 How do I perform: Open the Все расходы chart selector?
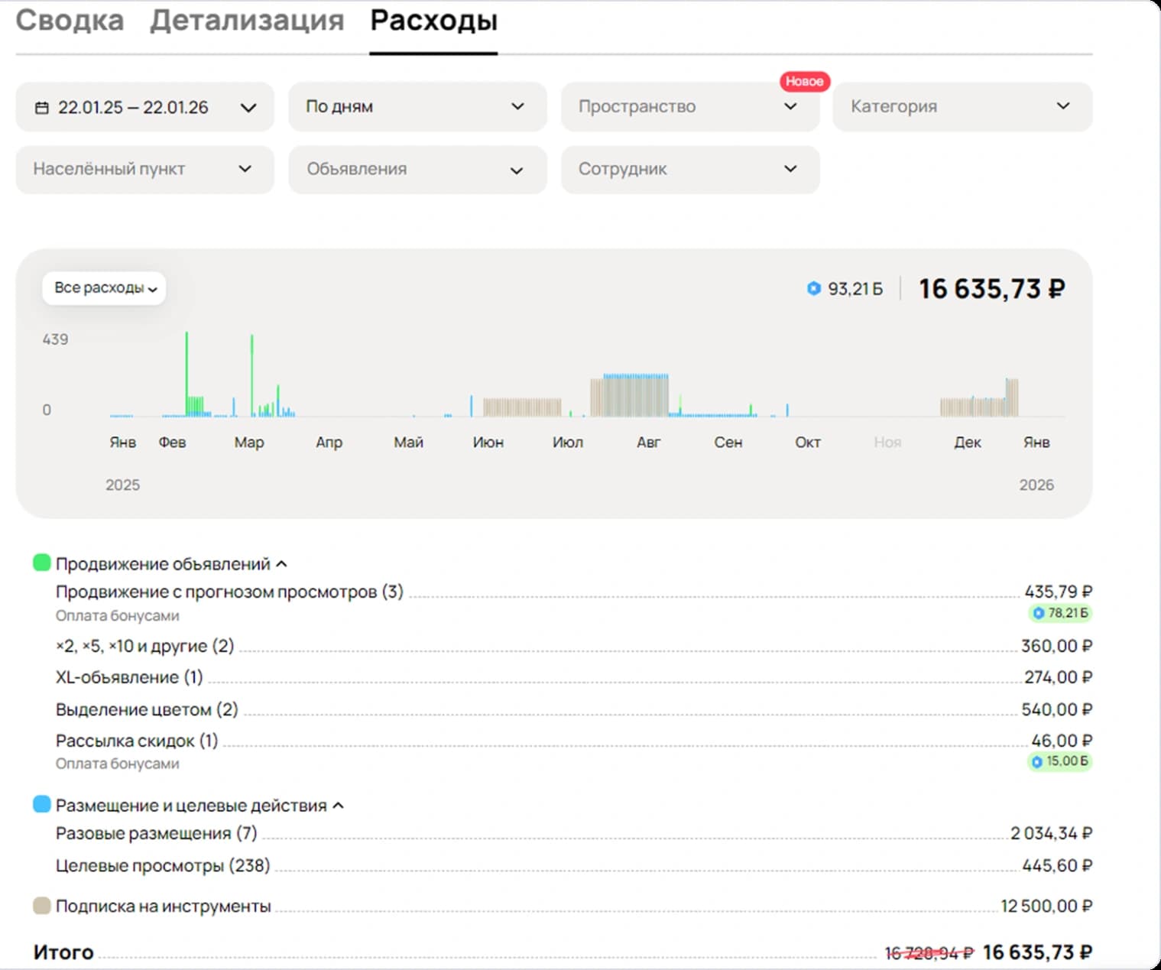tap(105, 288)
